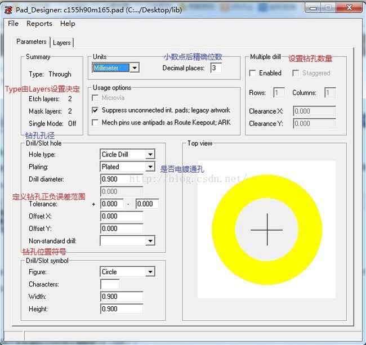The image size is (366, 345).
Task: Select the Parameters tab
Action: click(x=32, y=42)
